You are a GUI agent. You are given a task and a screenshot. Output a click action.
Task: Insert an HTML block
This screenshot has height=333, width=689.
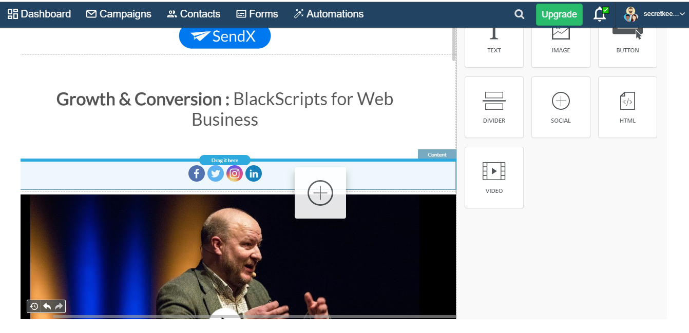pyautogui.click(x=627, y=107)
